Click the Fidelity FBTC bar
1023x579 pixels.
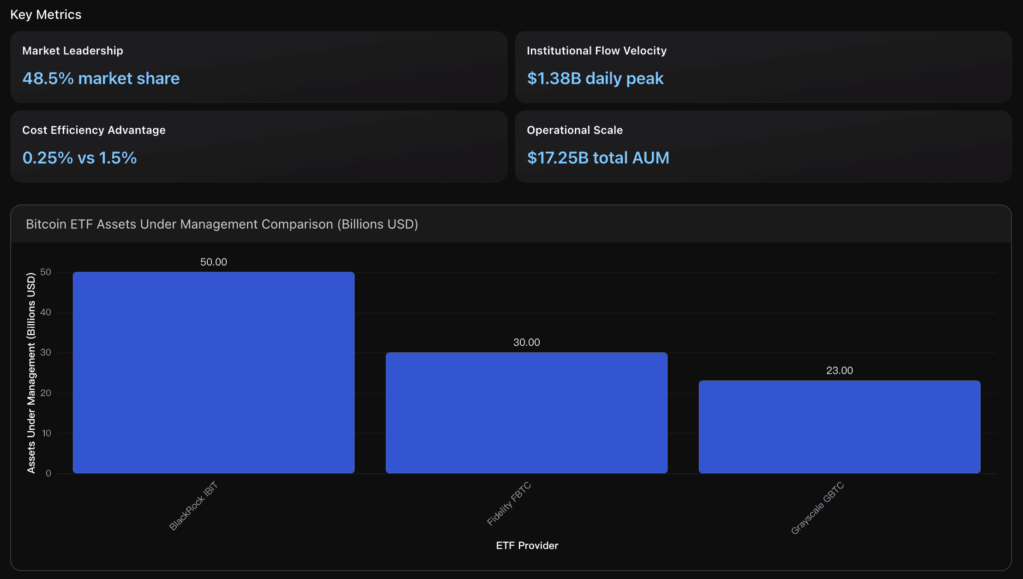click(527, 413)
